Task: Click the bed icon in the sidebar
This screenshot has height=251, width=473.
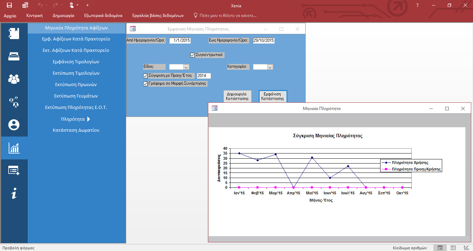Action: point(14,56)
